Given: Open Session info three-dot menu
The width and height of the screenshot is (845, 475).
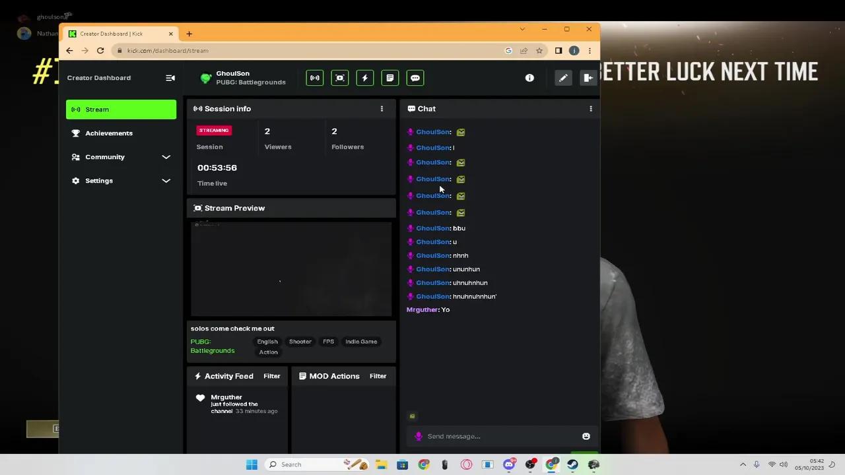Looking at the screenshot, I should pyautogui.click(x=382, y=109).
